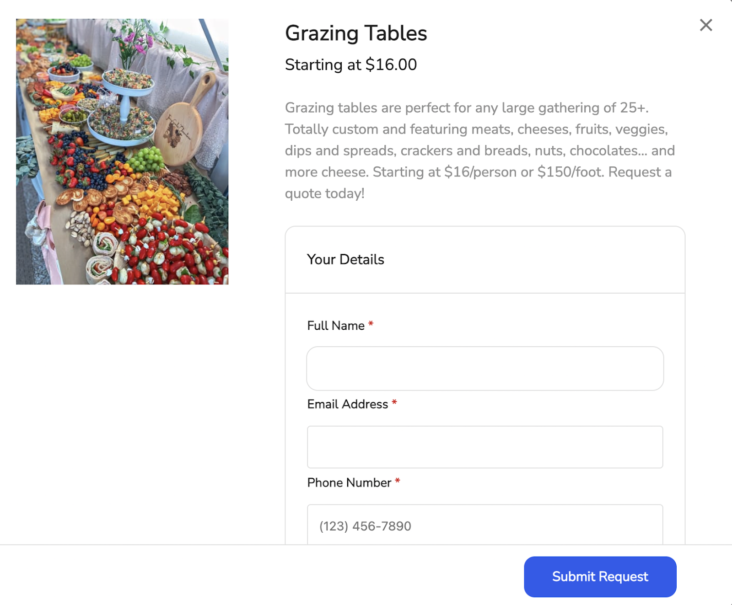This screenshot has width=732, height=605.
Task: Click into the Email Address field
Action: (x=485, y=447)
